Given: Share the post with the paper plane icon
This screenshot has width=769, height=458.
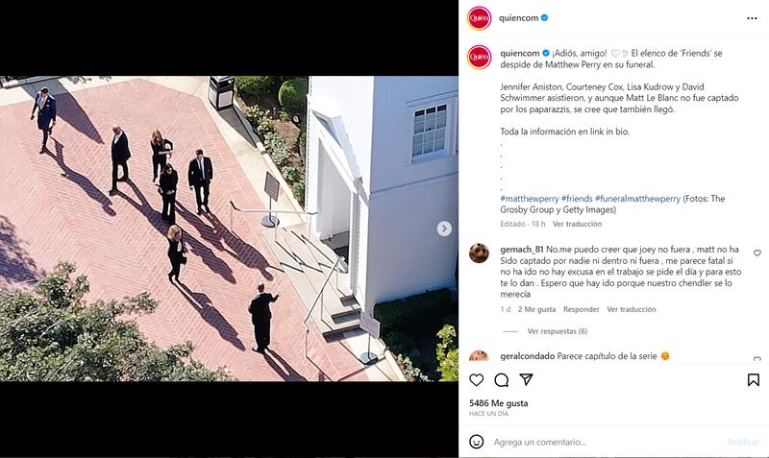Looking at the screenshot, I should [x=526, y=379].
